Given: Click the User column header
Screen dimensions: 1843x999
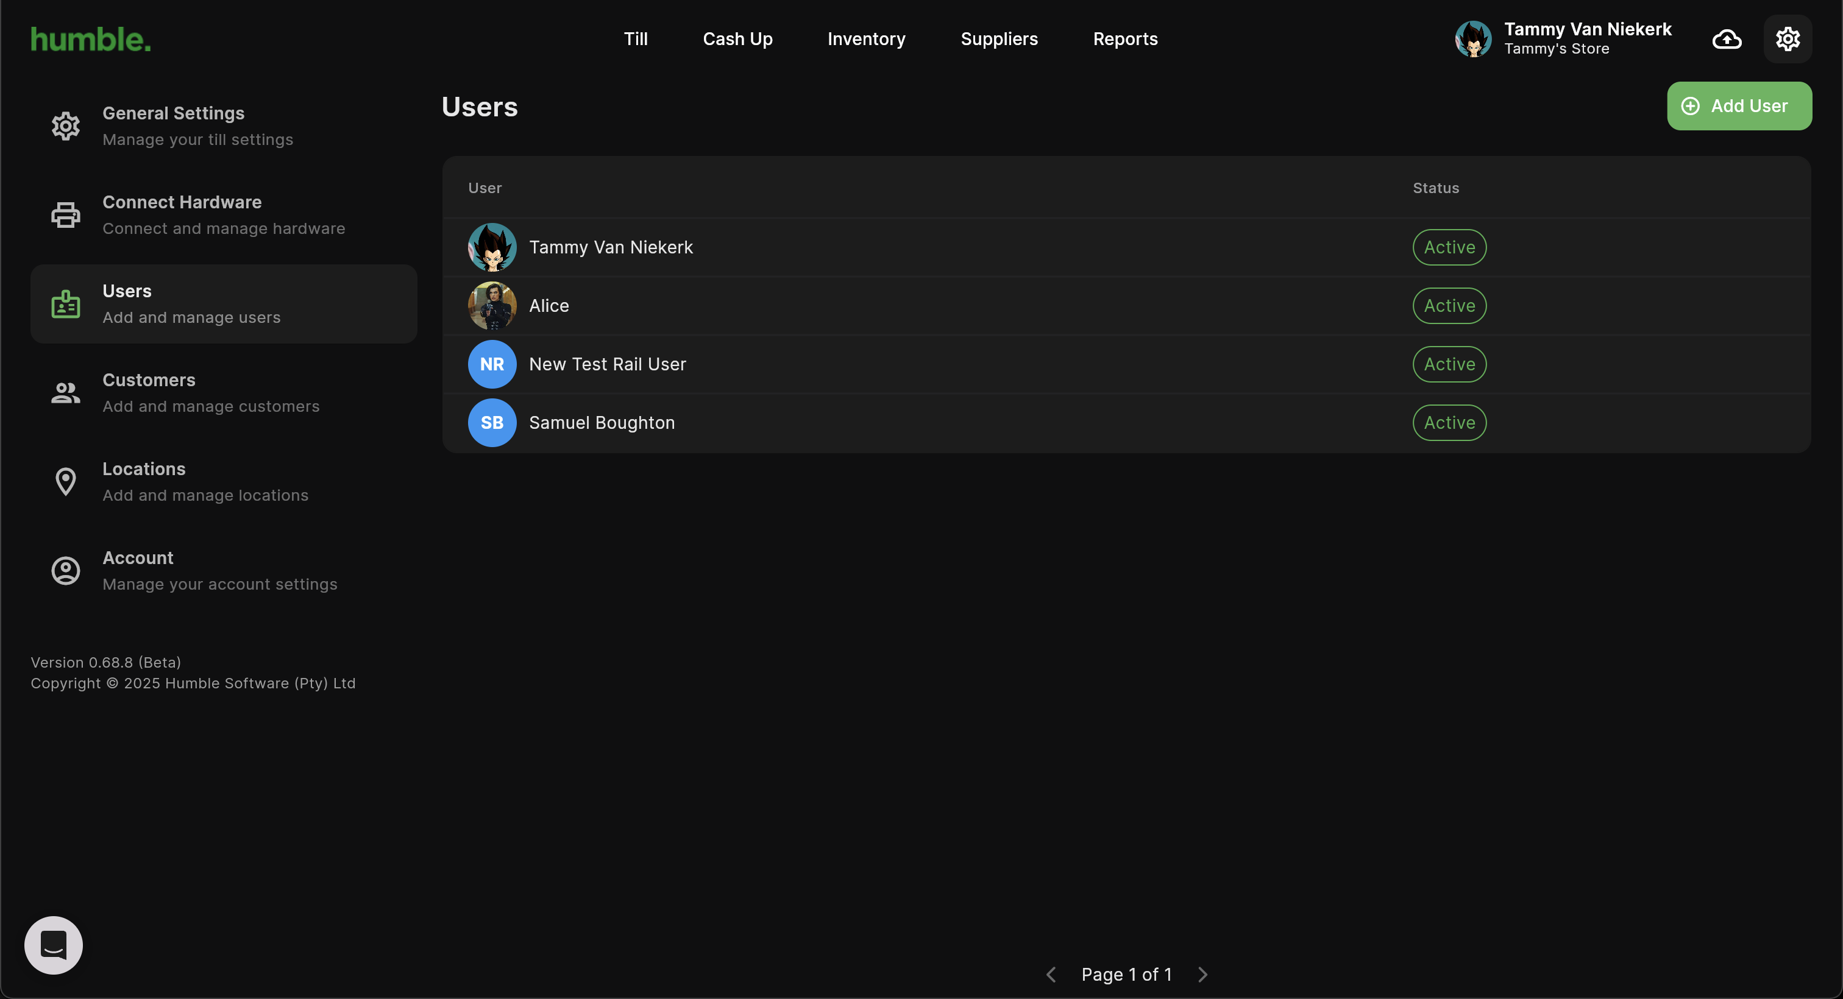Looking at the screenshot, I should (x=485, y=188).
